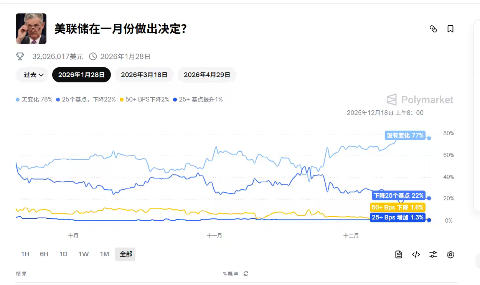Click the Polymarket logo watermark
Screen dimensions: 480x285
(x=420, y=100)
